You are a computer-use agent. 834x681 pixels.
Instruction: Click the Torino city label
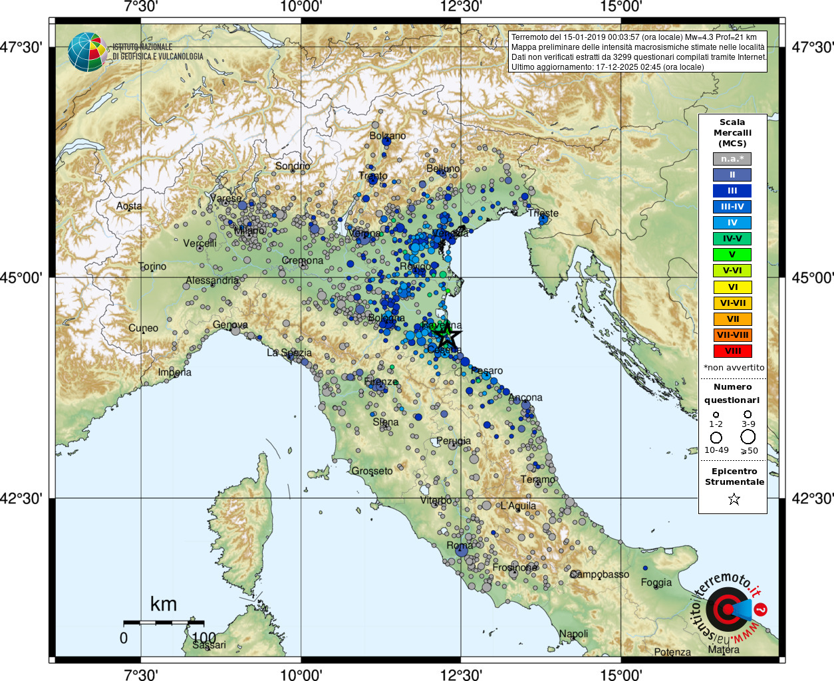pyautogui.click(x=152, y=266)
